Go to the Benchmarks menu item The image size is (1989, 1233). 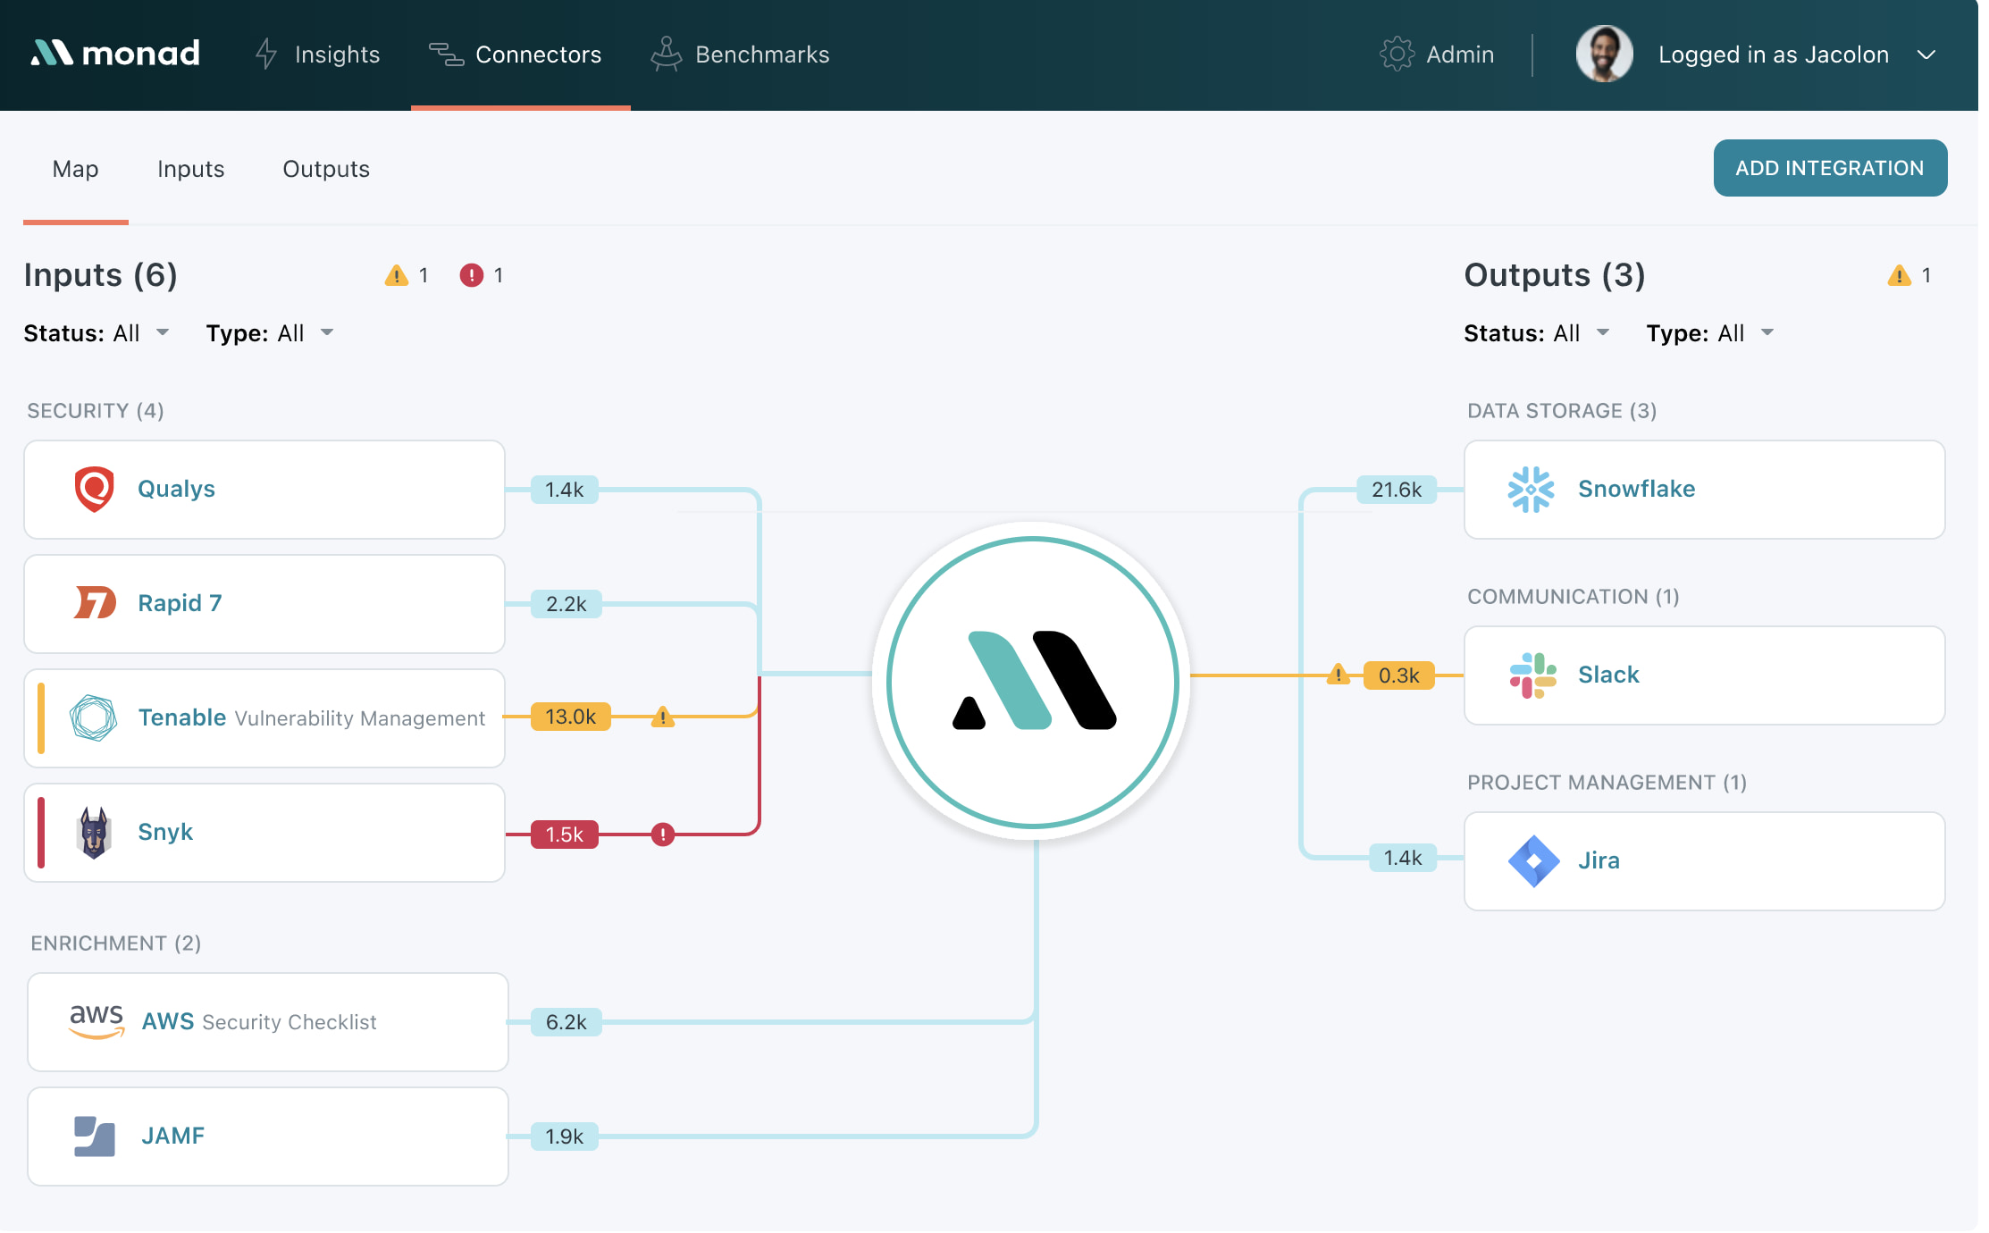[x=762, y=55]
